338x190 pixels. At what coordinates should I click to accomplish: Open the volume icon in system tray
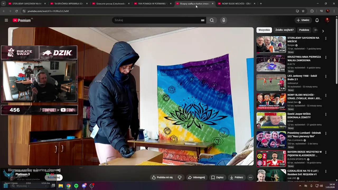(321, 186)
